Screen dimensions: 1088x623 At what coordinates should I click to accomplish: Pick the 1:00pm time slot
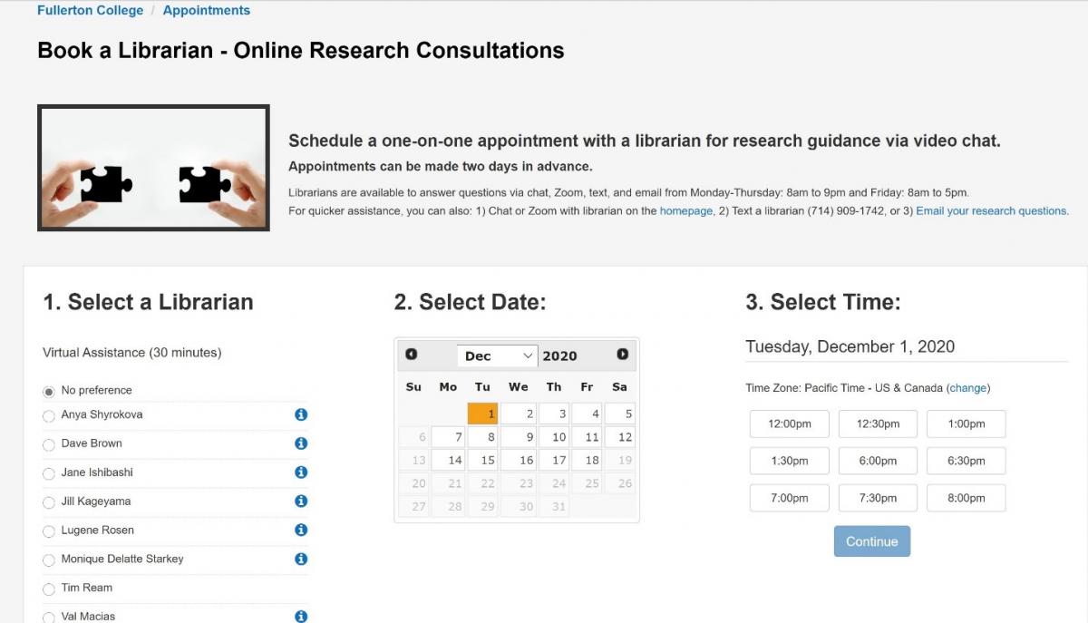click(x=967, y=424)
